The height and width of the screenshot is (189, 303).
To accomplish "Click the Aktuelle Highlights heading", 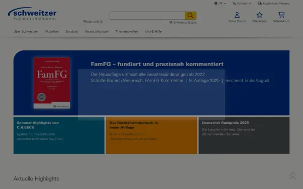I will (36, 179).
